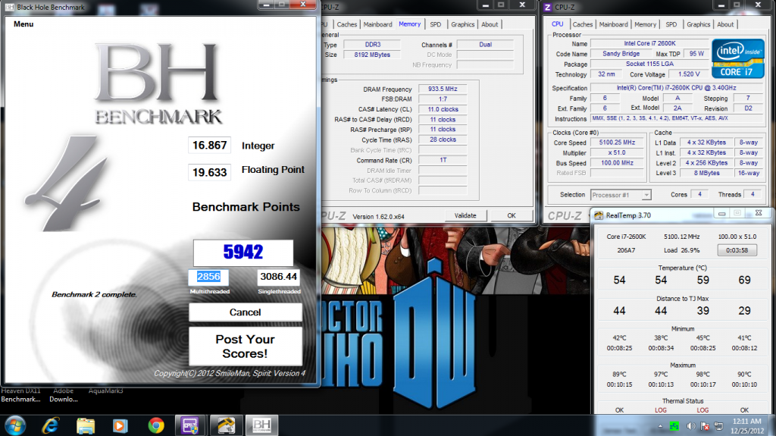776x436 pixels.
Task: Open Adobe Download desktop shortcut
Action: click(x=64, y=395)
